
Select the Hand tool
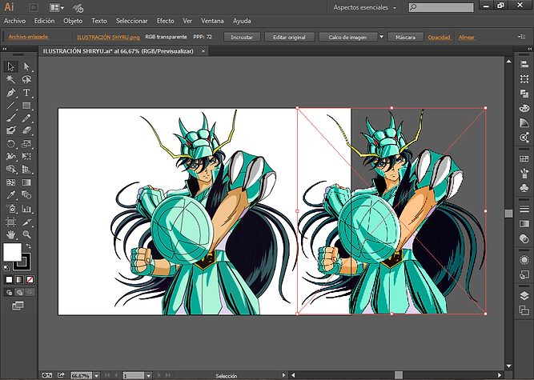point(11,234)
